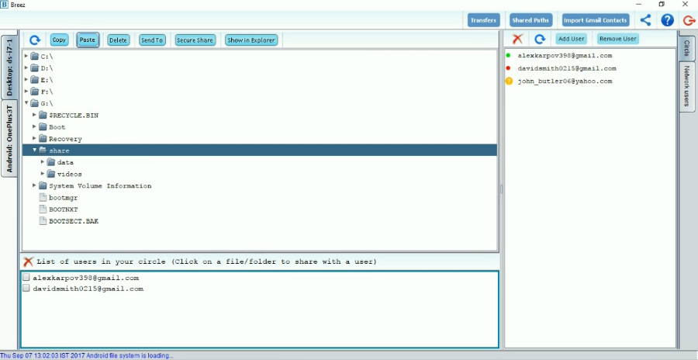
Task: Click the Copy button
Action: click(59, 40)
